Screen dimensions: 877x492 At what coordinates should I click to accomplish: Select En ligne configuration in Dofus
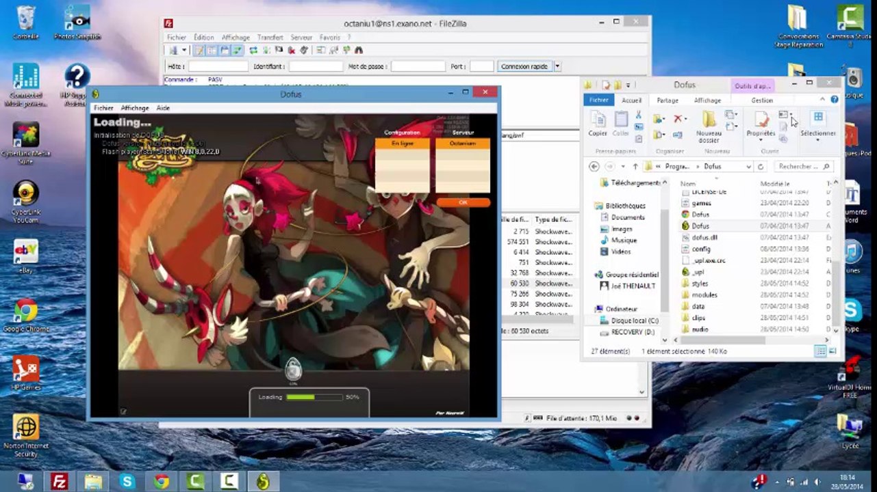(403, 143)
